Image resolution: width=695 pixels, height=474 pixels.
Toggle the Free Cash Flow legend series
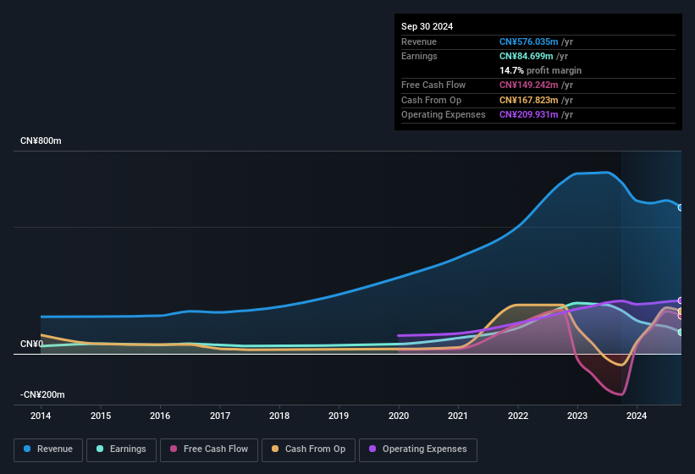209,449
